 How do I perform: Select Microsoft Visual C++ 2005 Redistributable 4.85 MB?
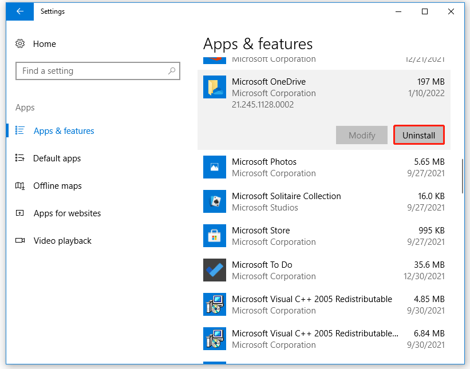pos(312,299)
